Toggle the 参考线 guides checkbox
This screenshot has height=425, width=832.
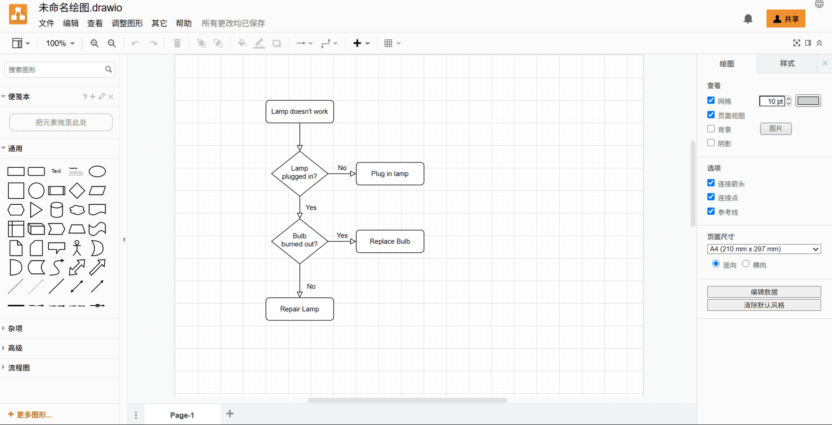point(711,211)
